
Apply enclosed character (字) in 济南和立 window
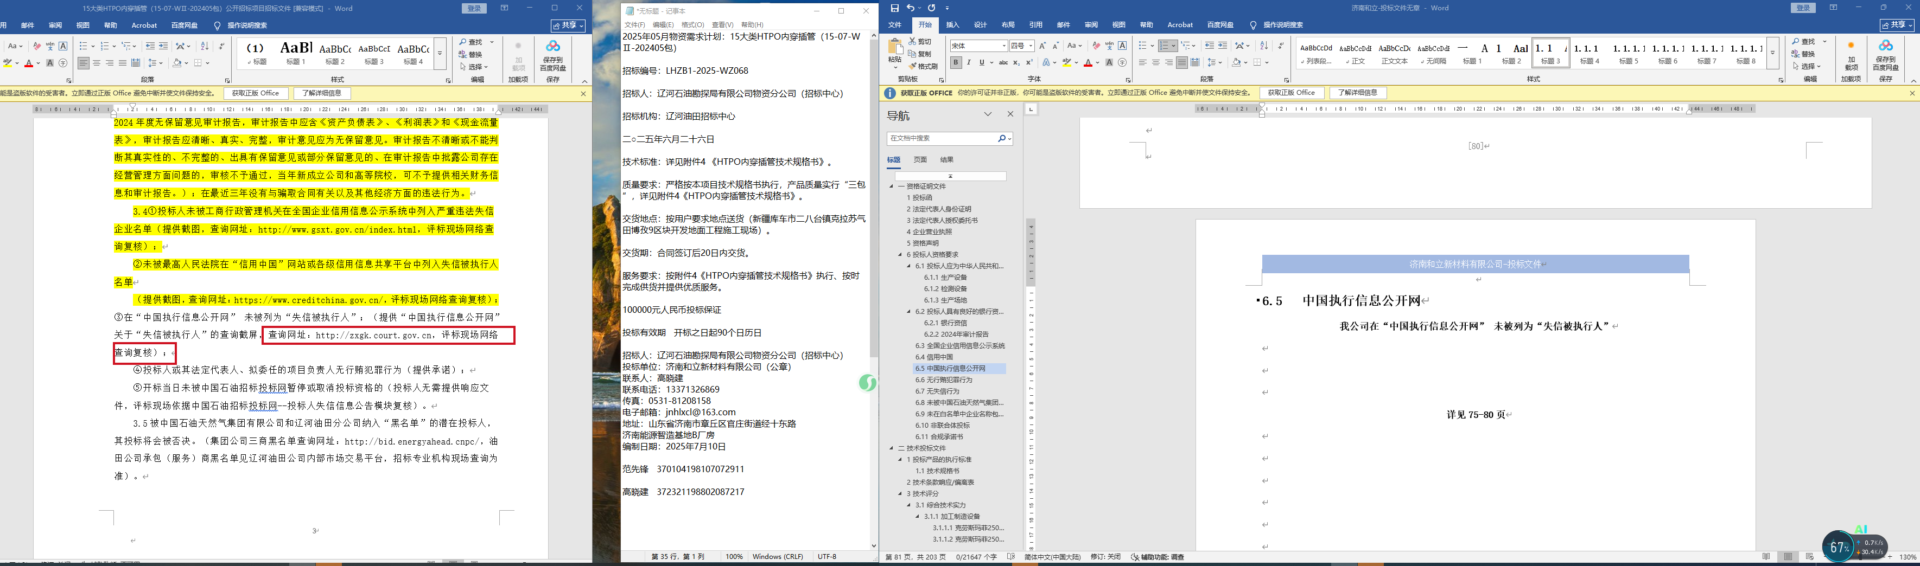point(1122,62)
